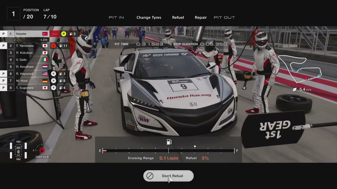The width and height of the screenshot is (337, 189).
Task: Click the fuel pump icon above the refuel bar
Action: pos(169,142)
